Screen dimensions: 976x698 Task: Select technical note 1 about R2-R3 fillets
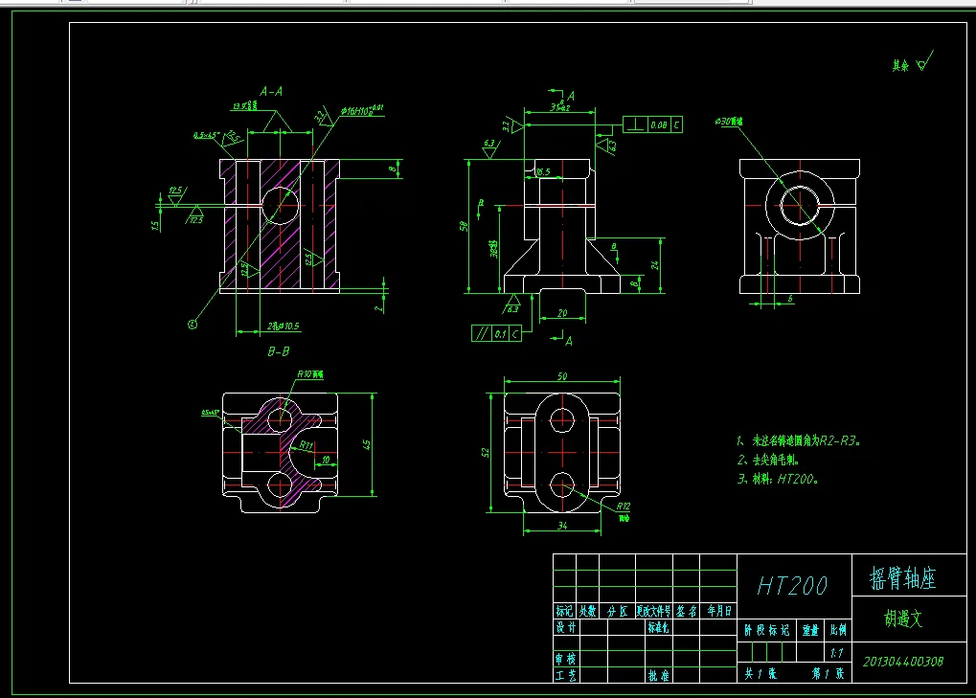[799, 440]
